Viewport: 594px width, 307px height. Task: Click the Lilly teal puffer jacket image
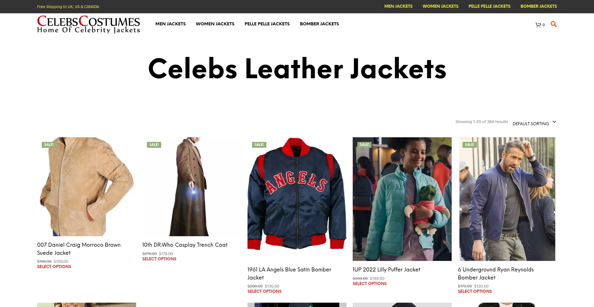[x=402, y=199]
